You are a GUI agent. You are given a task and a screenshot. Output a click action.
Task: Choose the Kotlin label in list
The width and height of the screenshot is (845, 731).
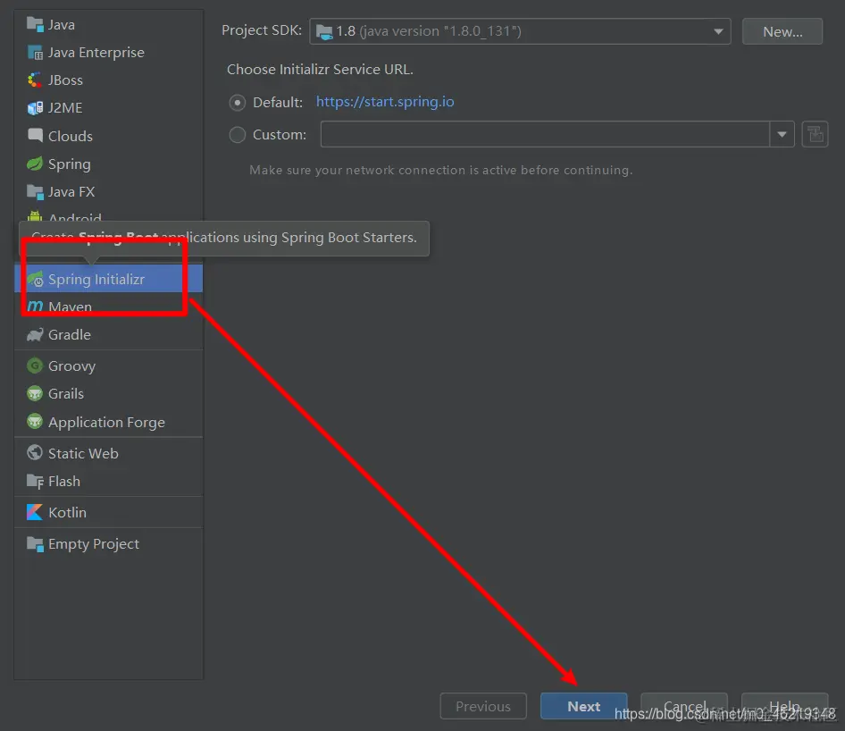click(67, 512)
